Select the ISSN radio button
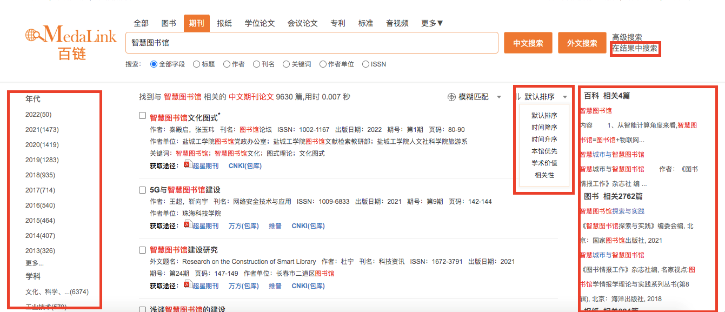Screen dimensions: 725x312 pyautogui.click(x=365, y=64)
